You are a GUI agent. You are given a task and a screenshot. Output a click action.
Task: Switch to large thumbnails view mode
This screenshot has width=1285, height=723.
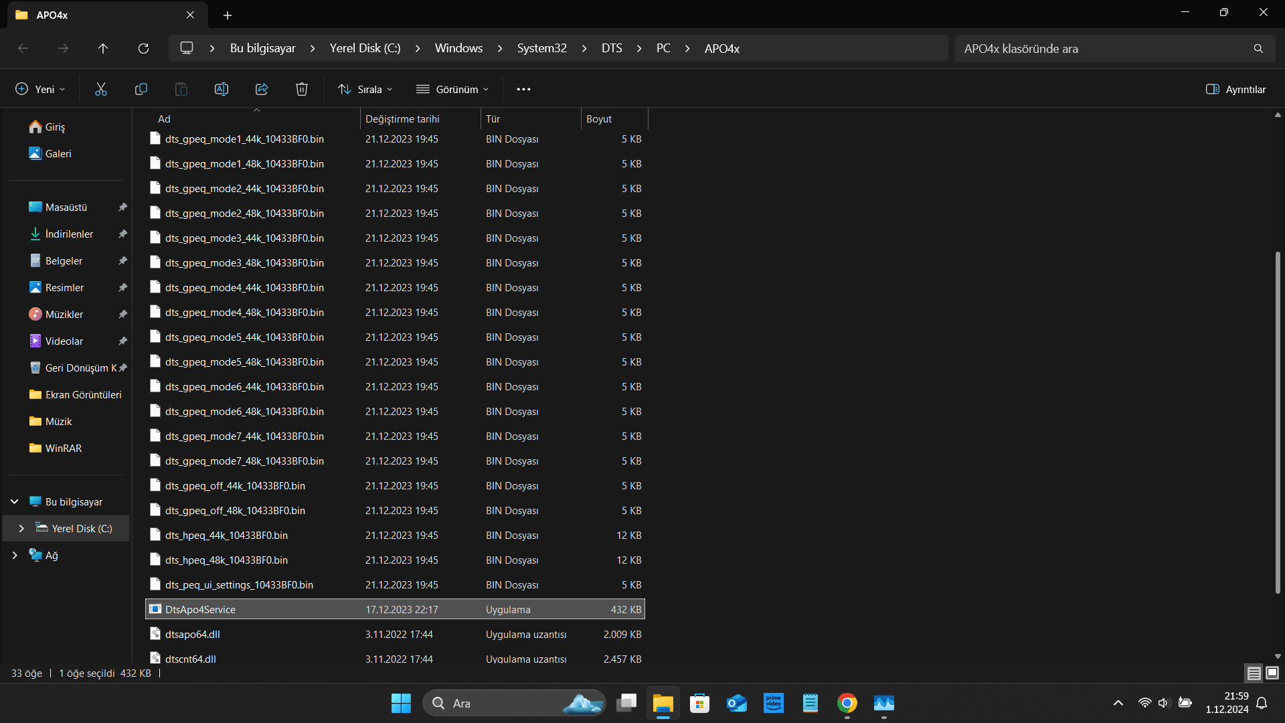1272,673
